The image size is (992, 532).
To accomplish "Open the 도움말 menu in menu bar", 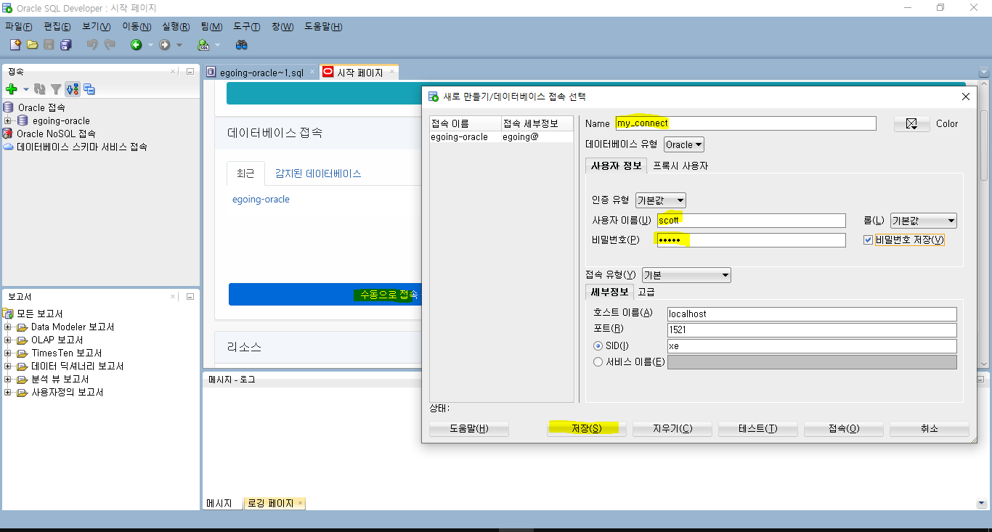I will click(x=323, y=27).
